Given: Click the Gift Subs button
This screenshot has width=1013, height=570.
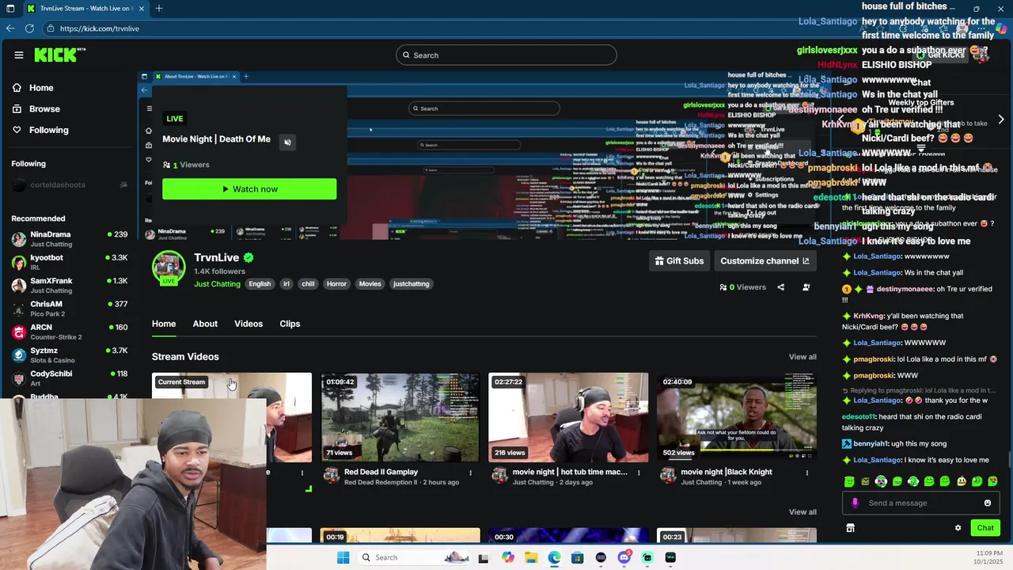Looking at the screenshot, I should click(x=679, y=260).
